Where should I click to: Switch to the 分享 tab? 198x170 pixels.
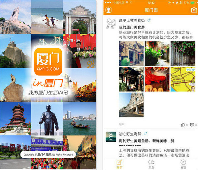pyautogui.click(x=119, y=164)
